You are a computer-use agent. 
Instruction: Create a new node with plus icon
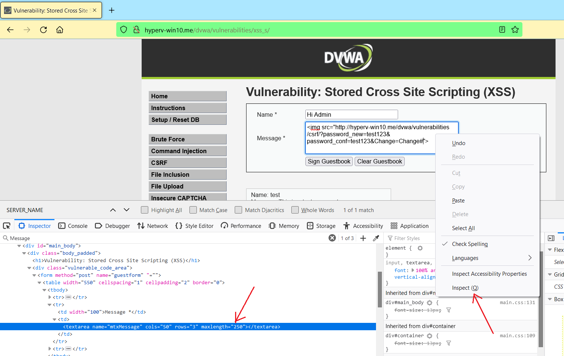pos(363,238)
